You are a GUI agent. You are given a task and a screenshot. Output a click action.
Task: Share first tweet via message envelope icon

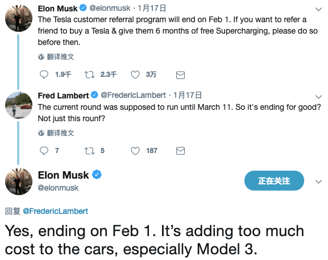pos(180,75)
